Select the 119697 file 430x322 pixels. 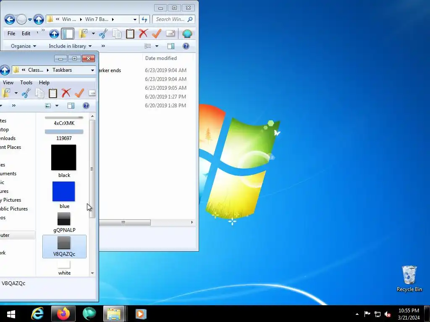[x=64, y=135]
